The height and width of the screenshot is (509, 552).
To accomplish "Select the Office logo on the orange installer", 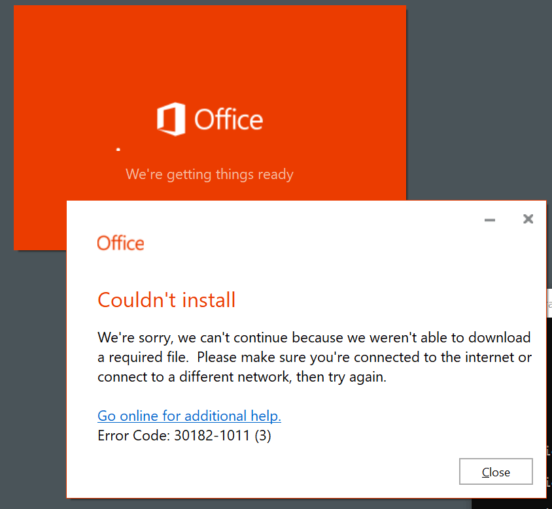I will tap(209, 119).
